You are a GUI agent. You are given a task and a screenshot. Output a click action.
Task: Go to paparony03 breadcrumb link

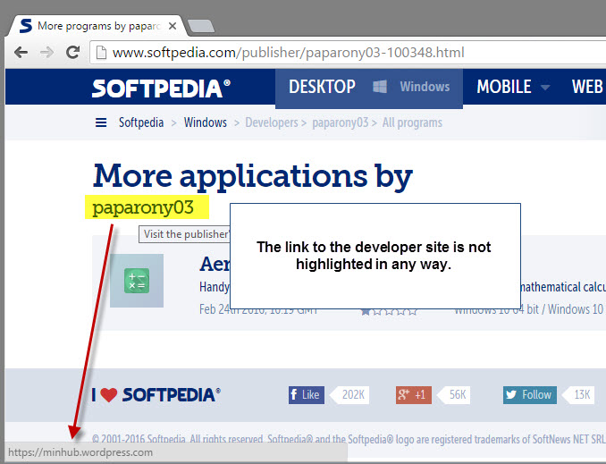[x=341, y=122]
